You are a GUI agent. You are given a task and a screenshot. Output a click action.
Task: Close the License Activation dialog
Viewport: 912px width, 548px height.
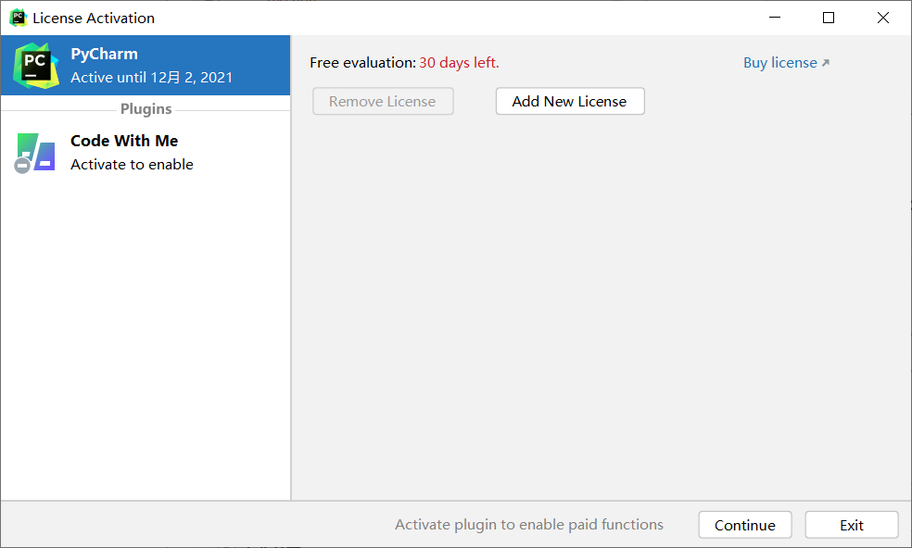pyautogui.click(x=883, y=18)
